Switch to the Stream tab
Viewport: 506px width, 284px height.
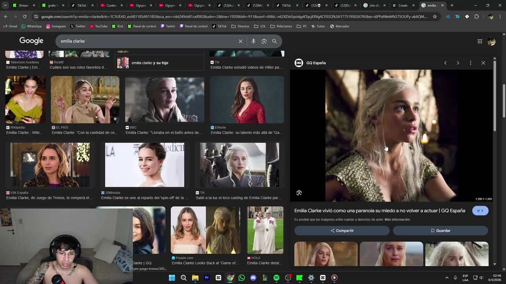23,6
